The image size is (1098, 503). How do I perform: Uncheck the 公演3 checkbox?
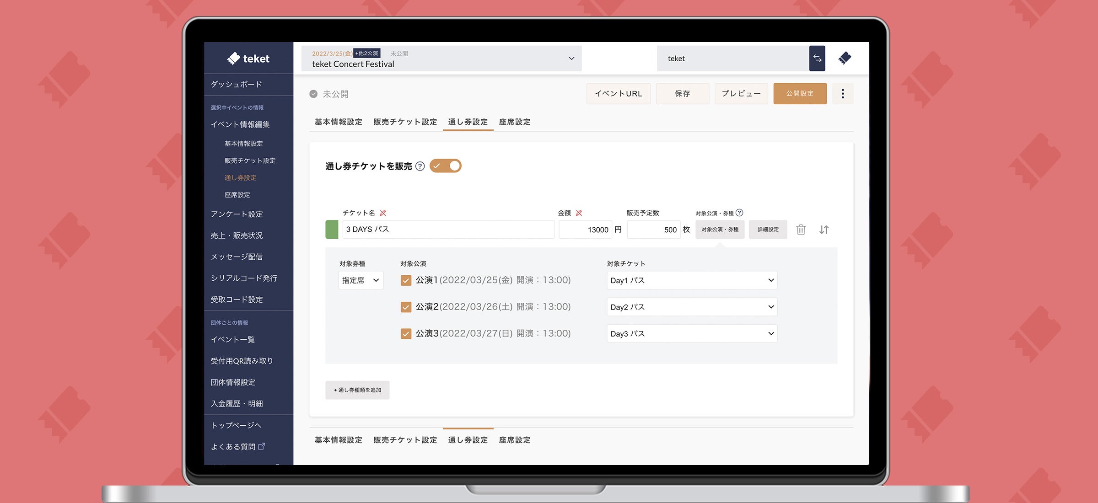406,334
